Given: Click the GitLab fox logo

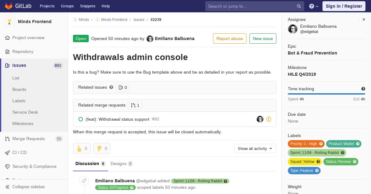Looking at the screenshot, I should tap(9, 6).
